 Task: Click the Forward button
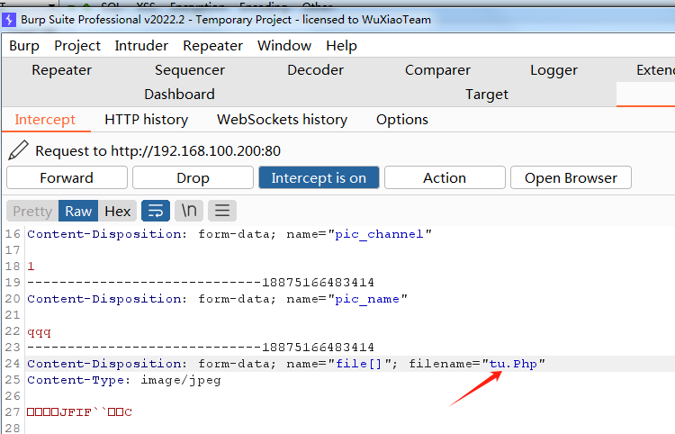(x=67, y=177)
